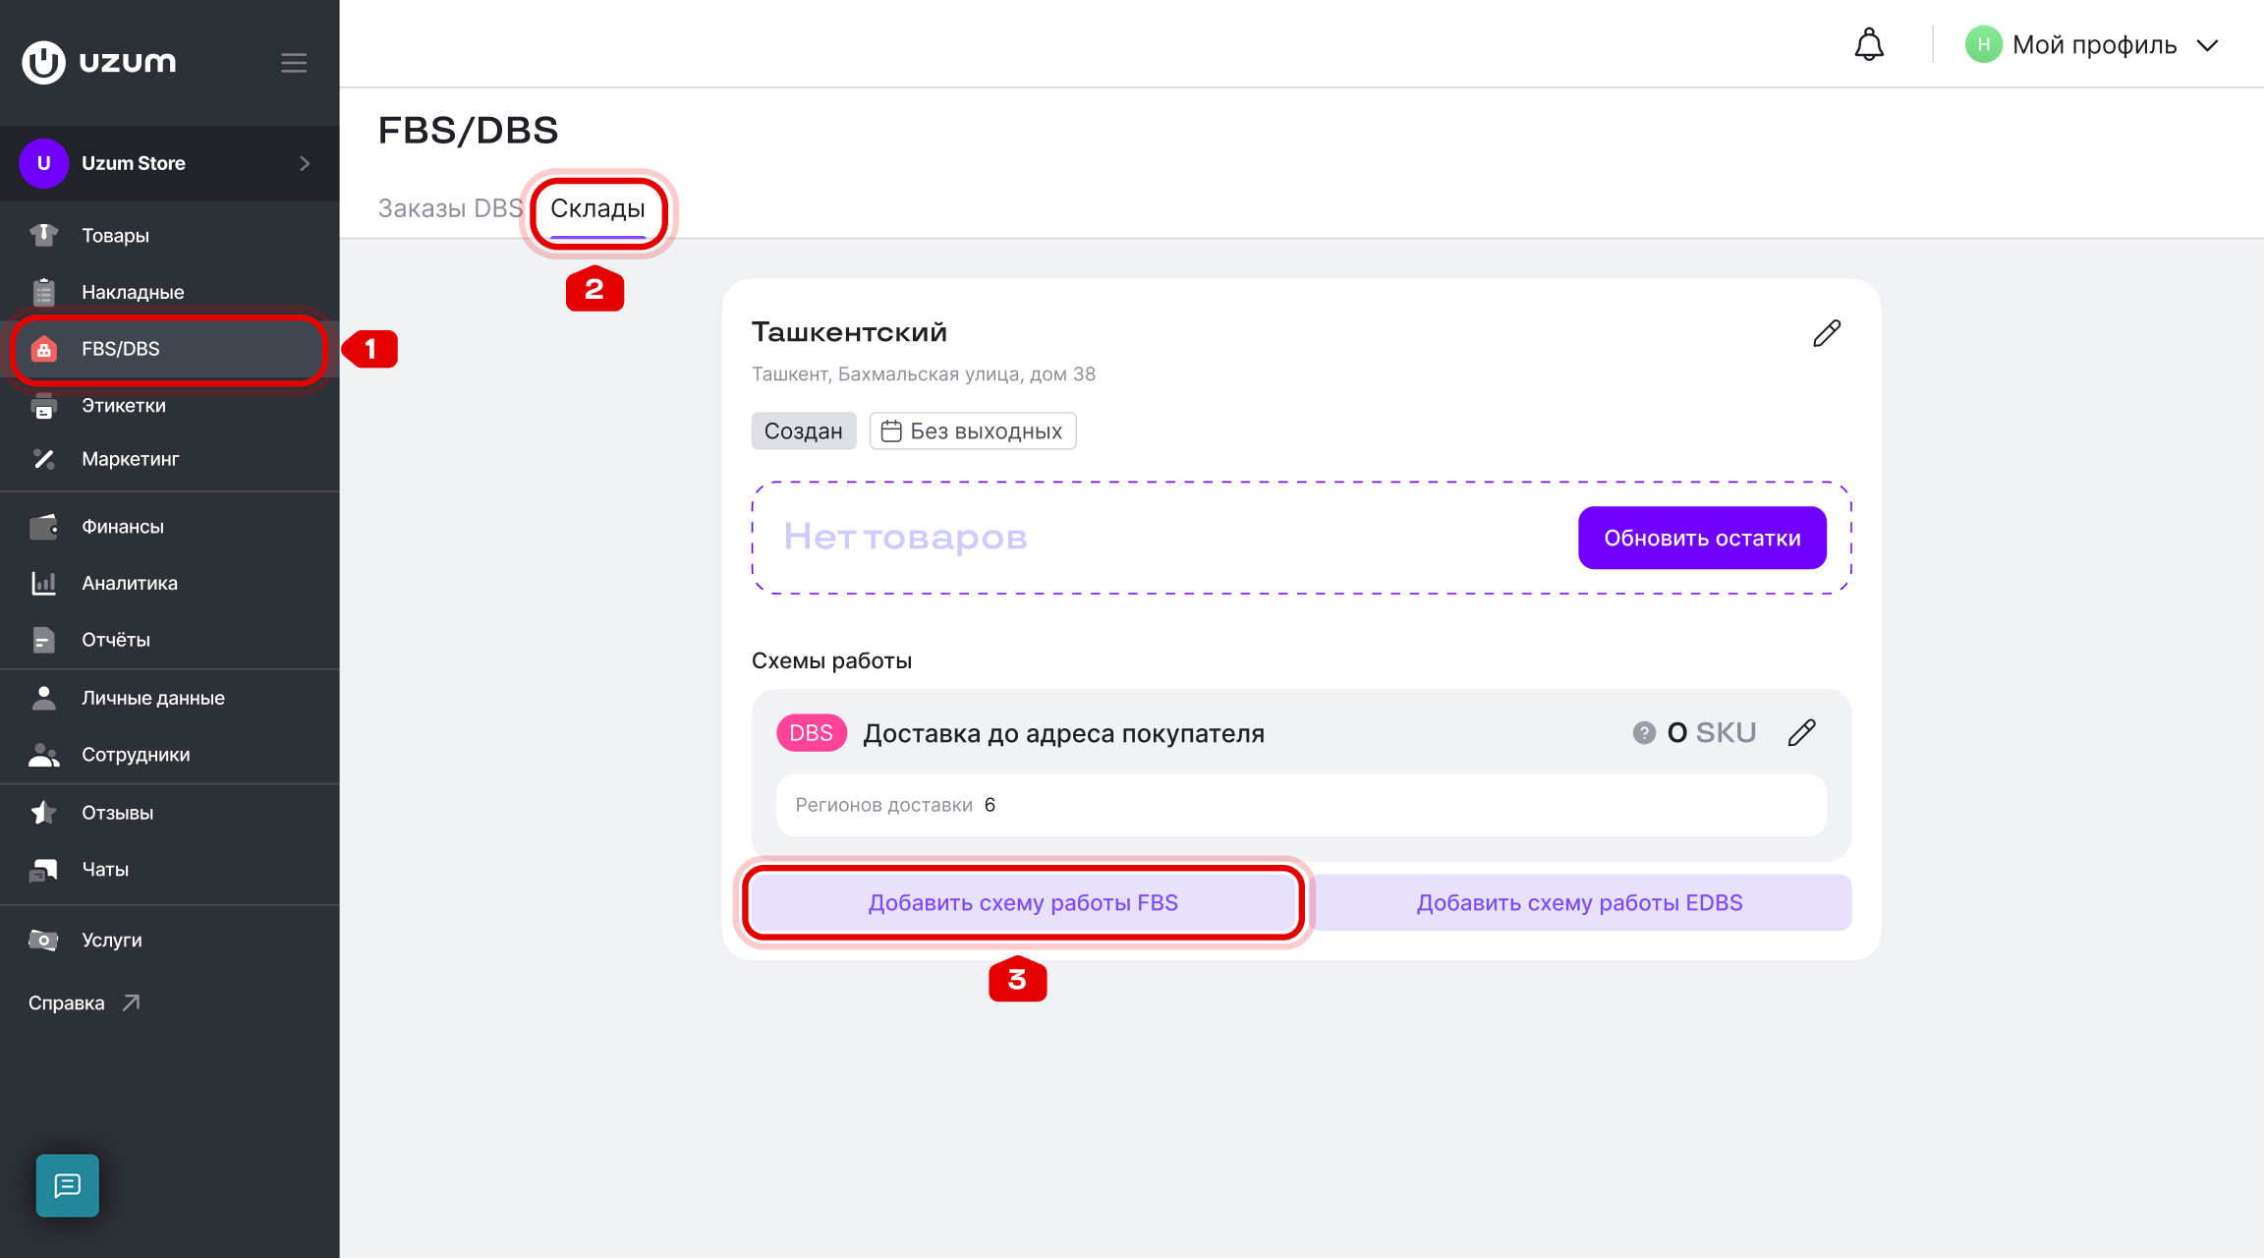
Task: Switch to the Заказы DBS tab
Action: [x=450, y=208]
